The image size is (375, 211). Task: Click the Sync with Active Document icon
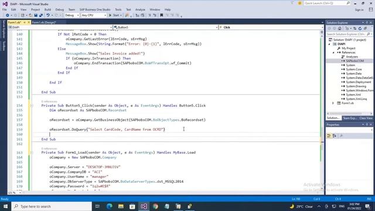(x=354, y=29)
